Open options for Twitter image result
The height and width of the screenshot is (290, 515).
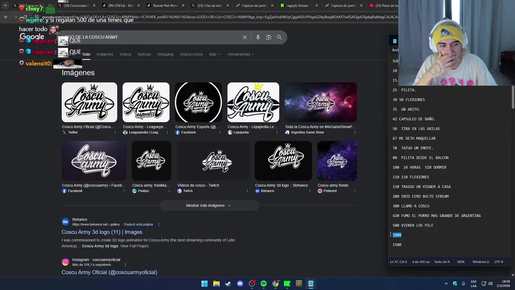point(115,132)
